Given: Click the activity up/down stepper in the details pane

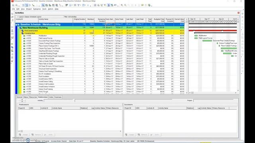Looking at the screenshot, I should [x=22, y=100].
